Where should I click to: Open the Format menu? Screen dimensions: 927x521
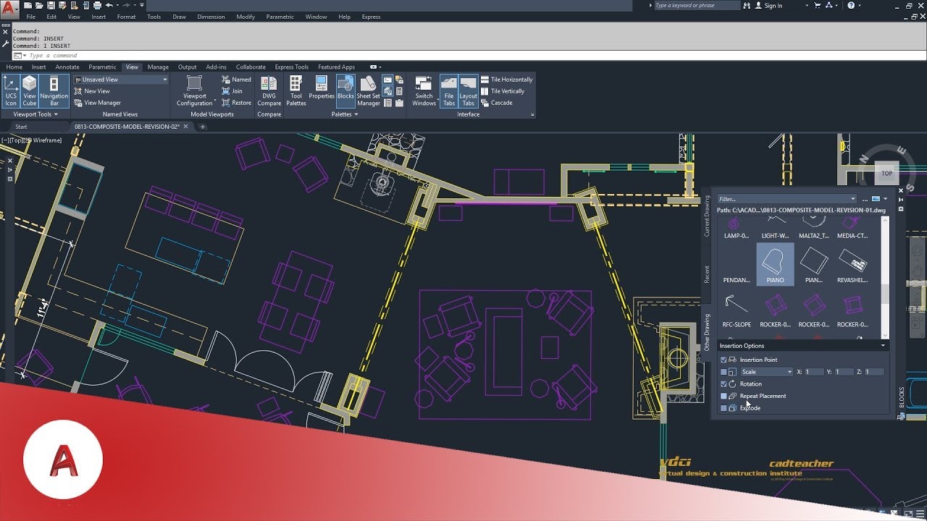[127, 17]
